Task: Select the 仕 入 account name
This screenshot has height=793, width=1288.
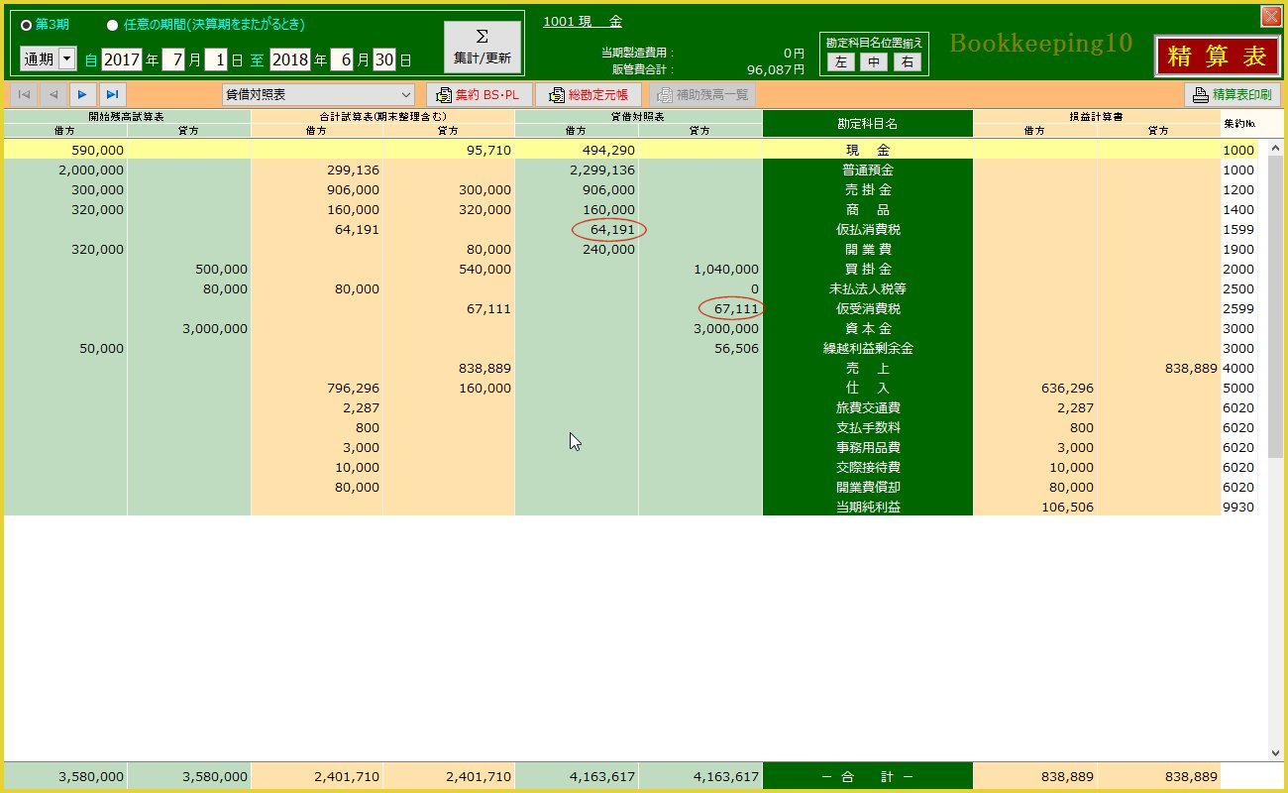Action: [x=868, y=388]
